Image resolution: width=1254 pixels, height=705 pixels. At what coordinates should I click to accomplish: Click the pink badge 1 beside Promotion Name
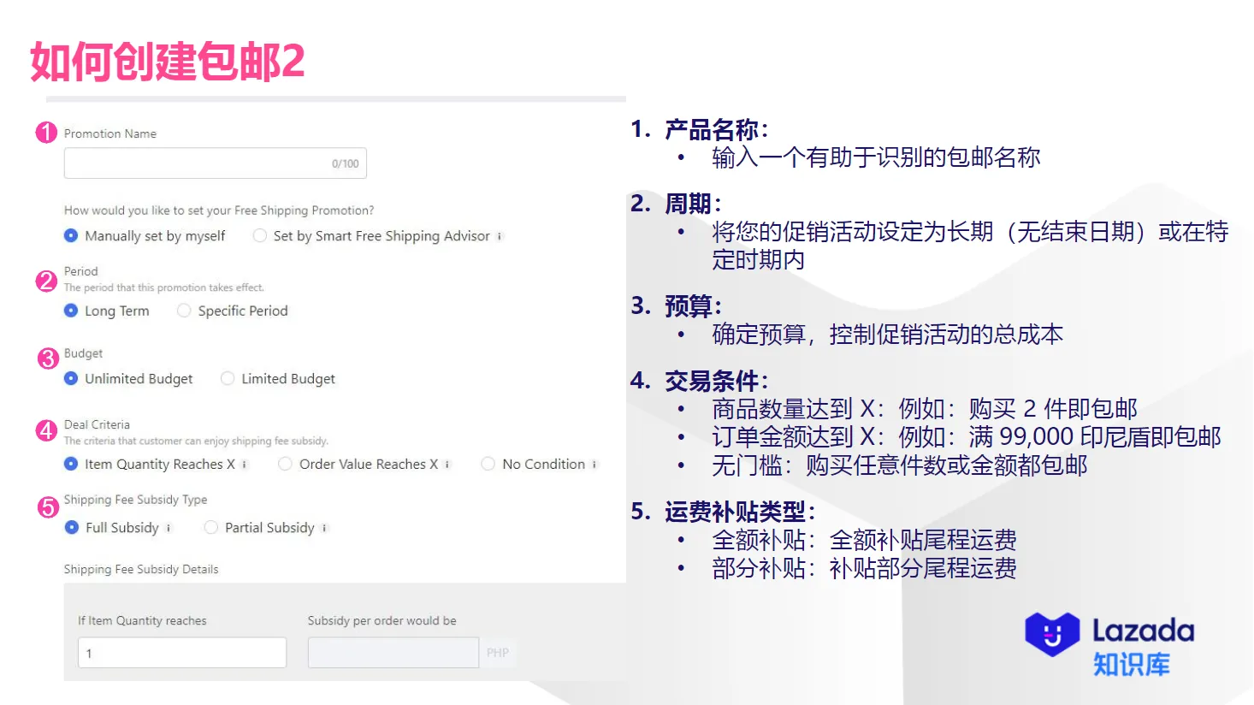click(x=45, y=133)
